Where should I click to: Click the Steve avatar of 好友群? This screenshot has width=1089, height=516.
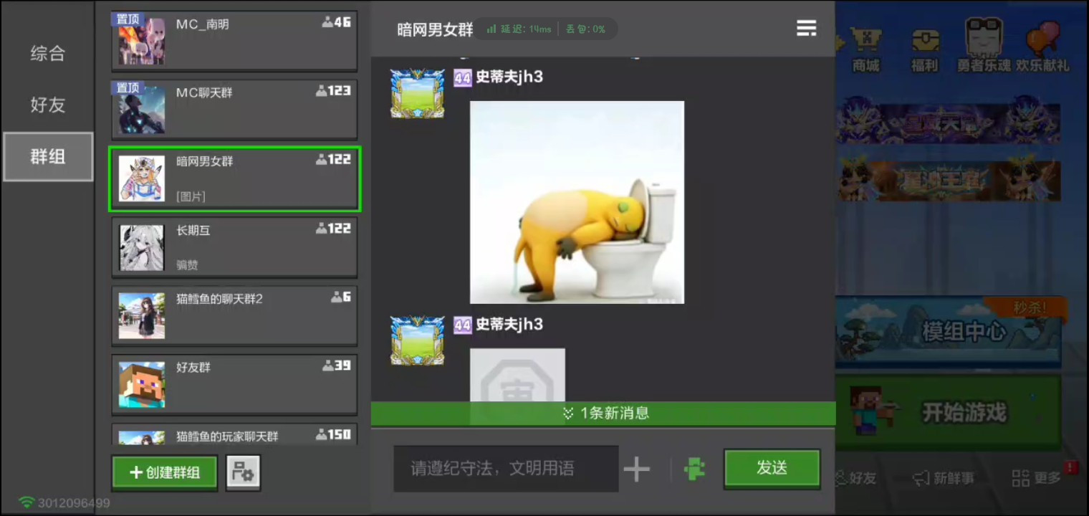point(142,385)
